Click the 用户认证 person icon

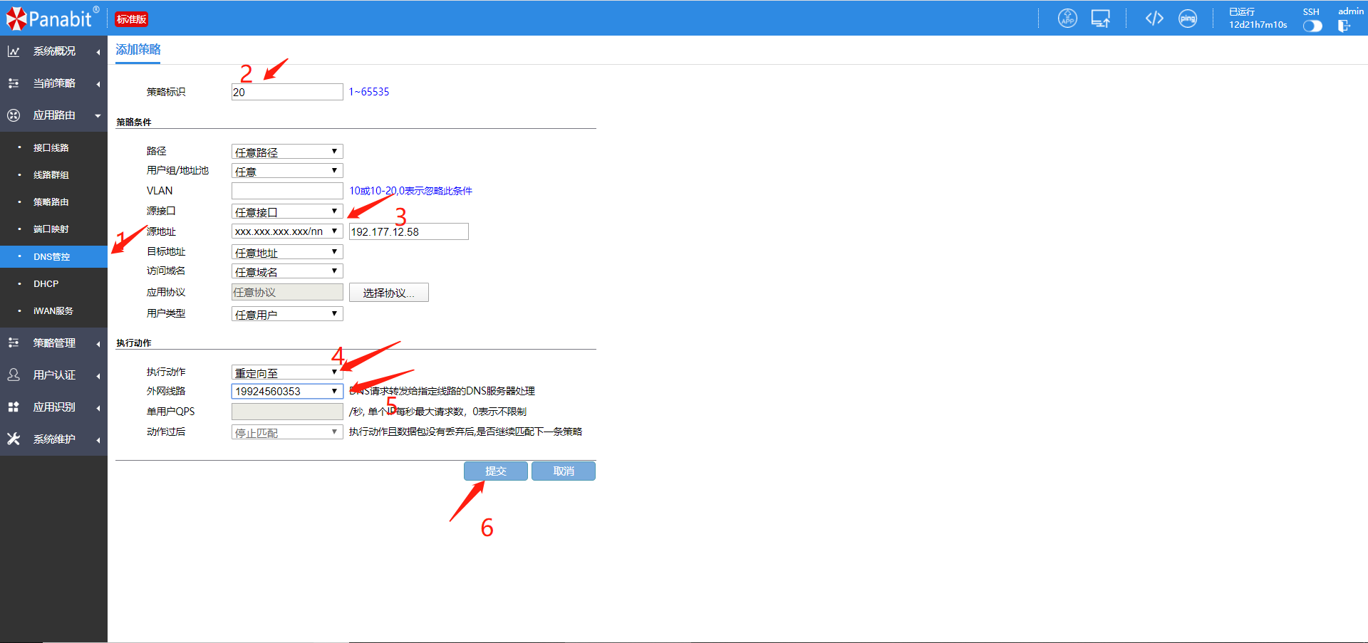14,375
